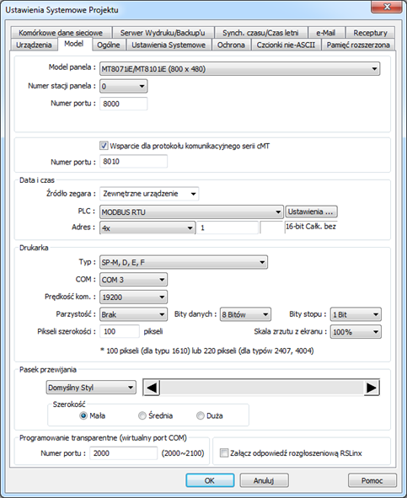Click the Anuluj button

tap(264, 480)
